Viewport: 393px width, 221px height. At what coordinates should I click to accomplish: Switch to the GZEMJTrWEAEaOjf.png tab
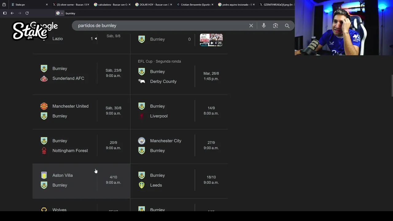click(x=276, y=5)
